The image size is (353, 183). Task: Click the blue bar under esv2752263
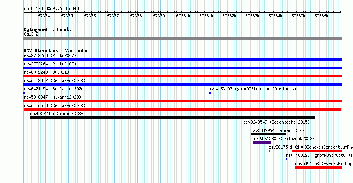point(182,59)
